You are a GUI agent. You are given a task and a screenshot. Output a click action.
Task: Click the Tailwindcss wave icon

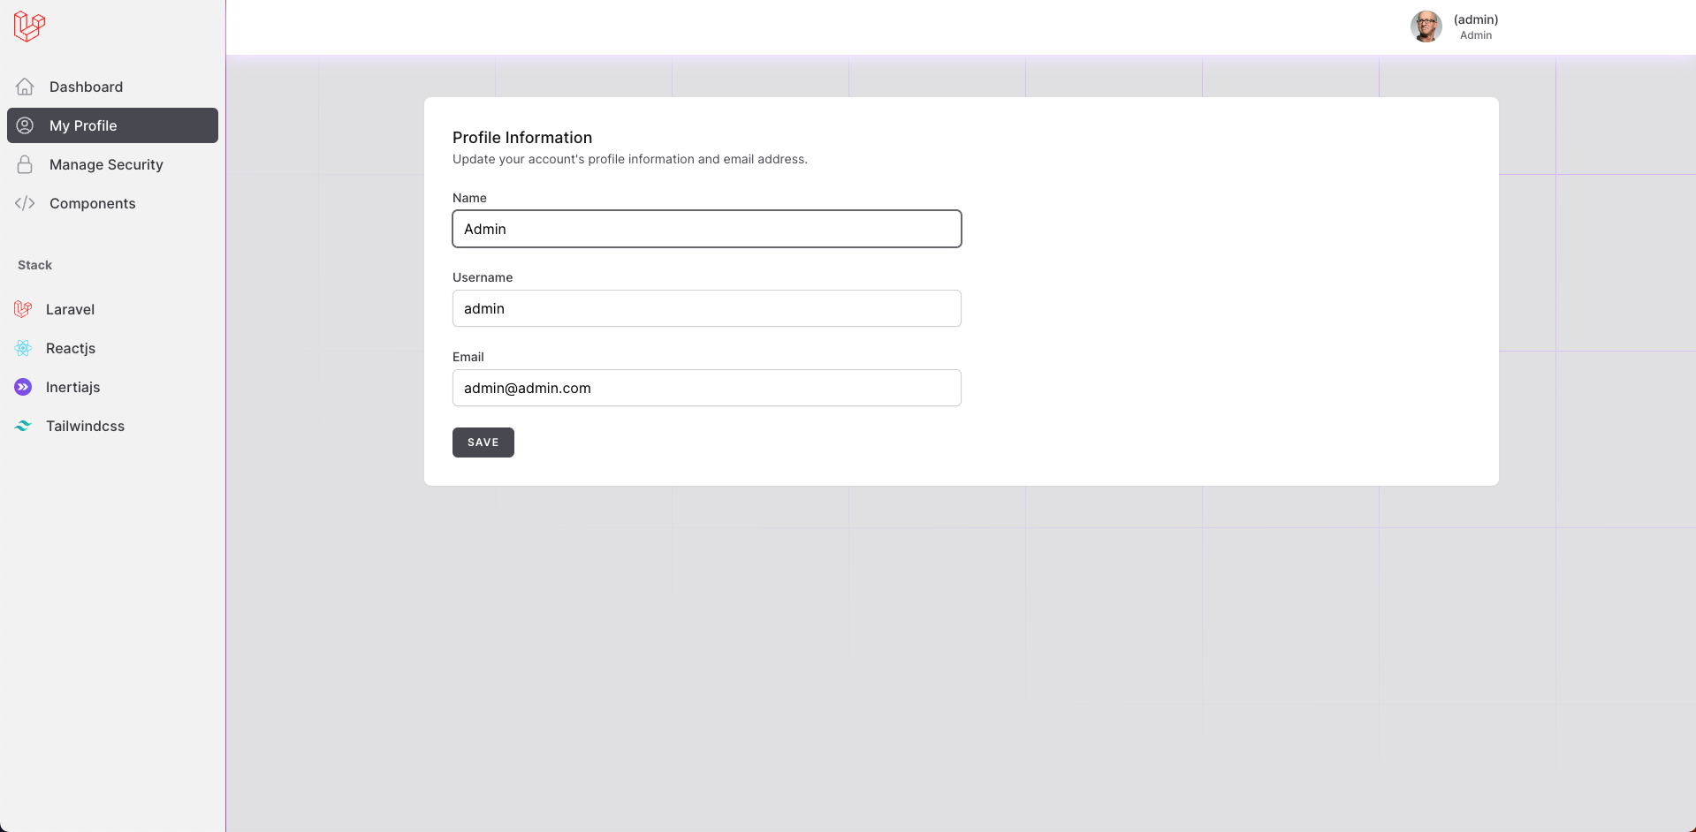point(23,426)
